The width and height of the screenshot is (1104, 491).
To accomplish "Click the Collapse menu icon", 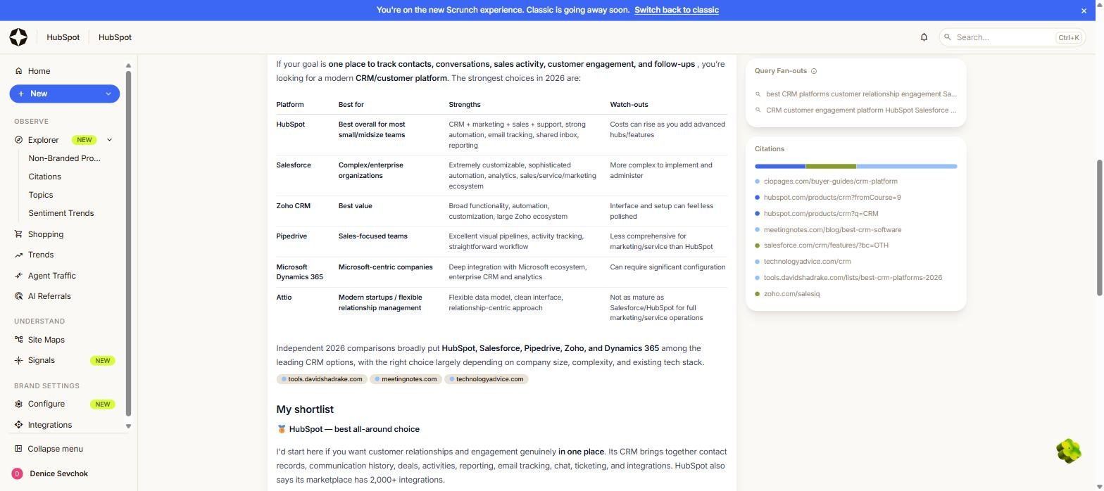I will pyautogui.click(x=18, y=449).
